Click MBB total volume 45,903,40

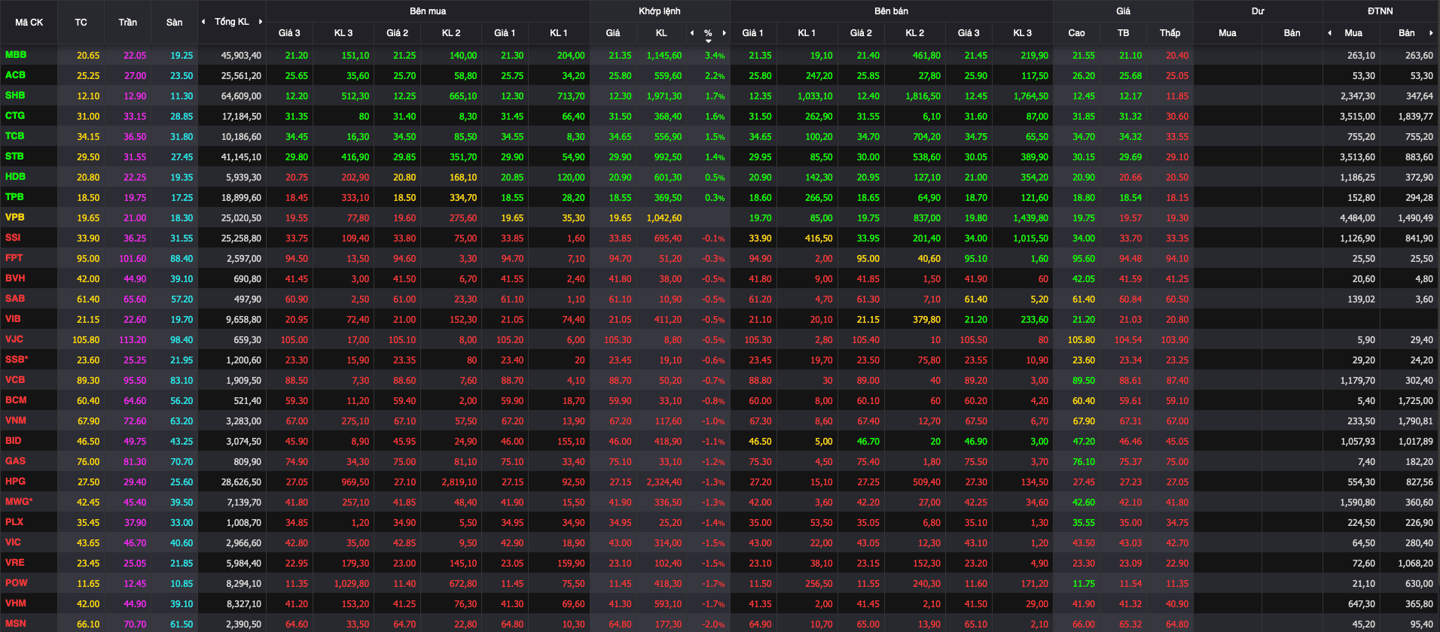[241, 56]
